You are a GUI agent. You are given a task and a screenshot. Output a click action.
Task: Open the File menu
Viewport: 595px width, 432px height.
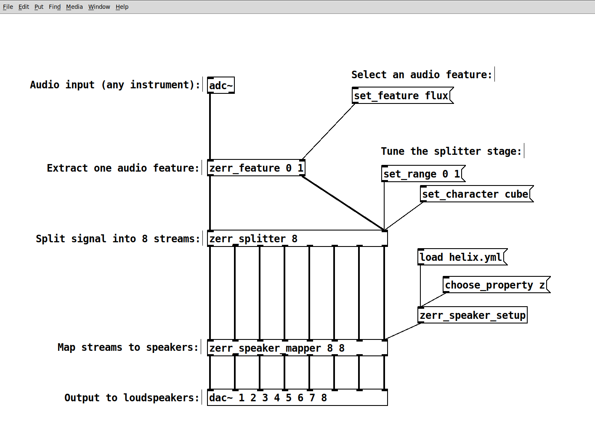8,7
